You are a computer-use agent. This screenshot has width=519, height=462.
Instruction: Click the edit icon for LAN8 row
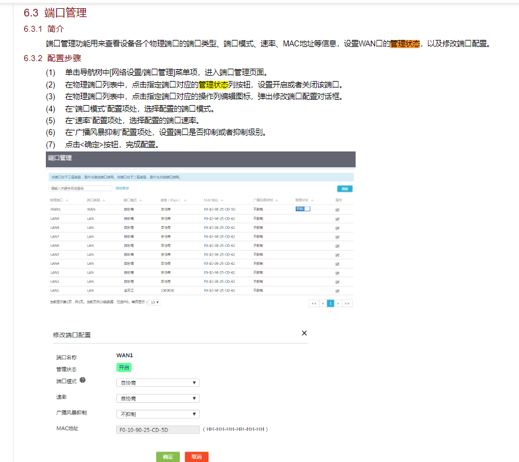[337, 228]
